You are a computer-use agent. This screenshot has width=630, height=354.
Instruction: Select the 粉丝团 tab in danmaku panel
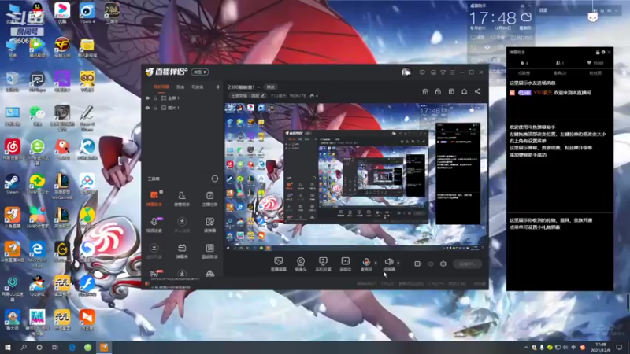tap(595, 73)
